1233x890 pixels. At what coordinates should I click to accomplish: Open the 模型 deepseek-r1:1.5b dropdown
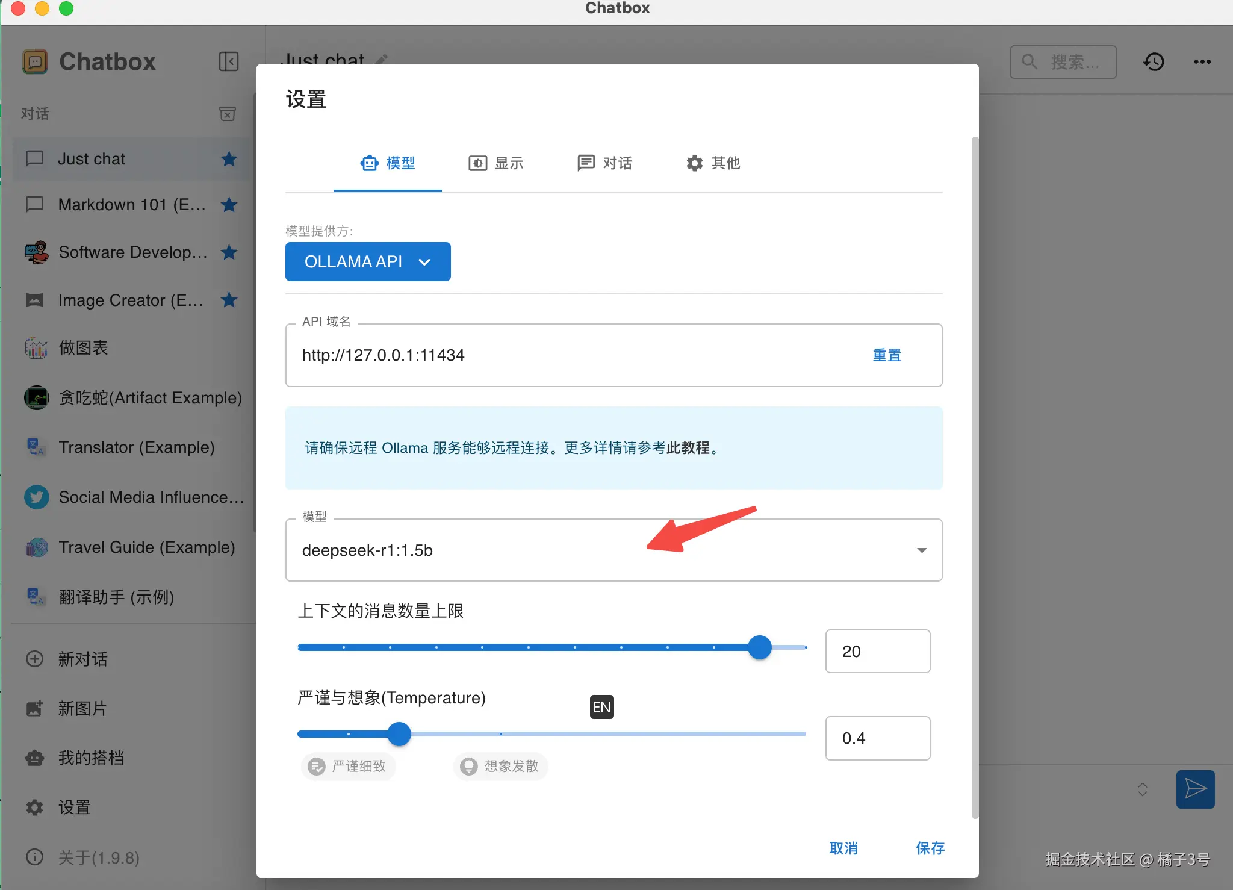[x=613, y=550]
